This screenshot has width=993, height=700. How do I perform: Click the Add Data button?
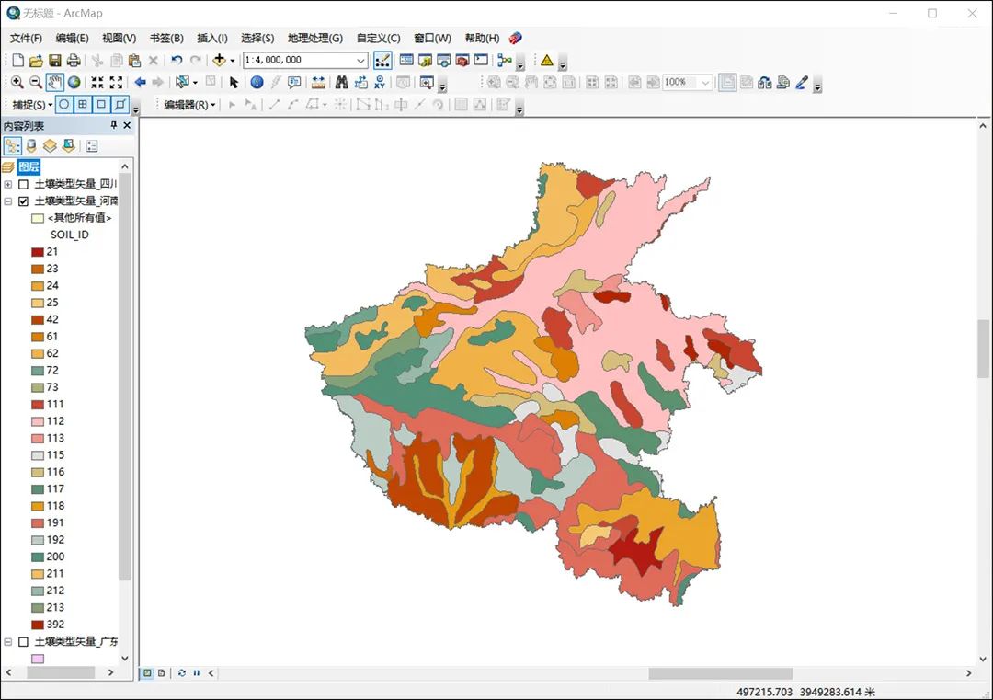219,60
